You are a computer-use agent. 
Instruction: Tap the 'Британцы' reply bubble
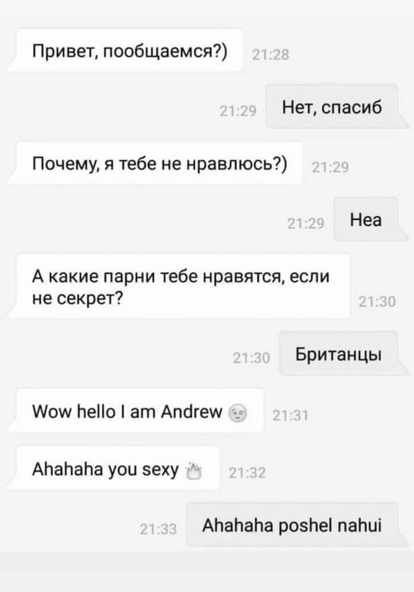[x=343, y=353]
